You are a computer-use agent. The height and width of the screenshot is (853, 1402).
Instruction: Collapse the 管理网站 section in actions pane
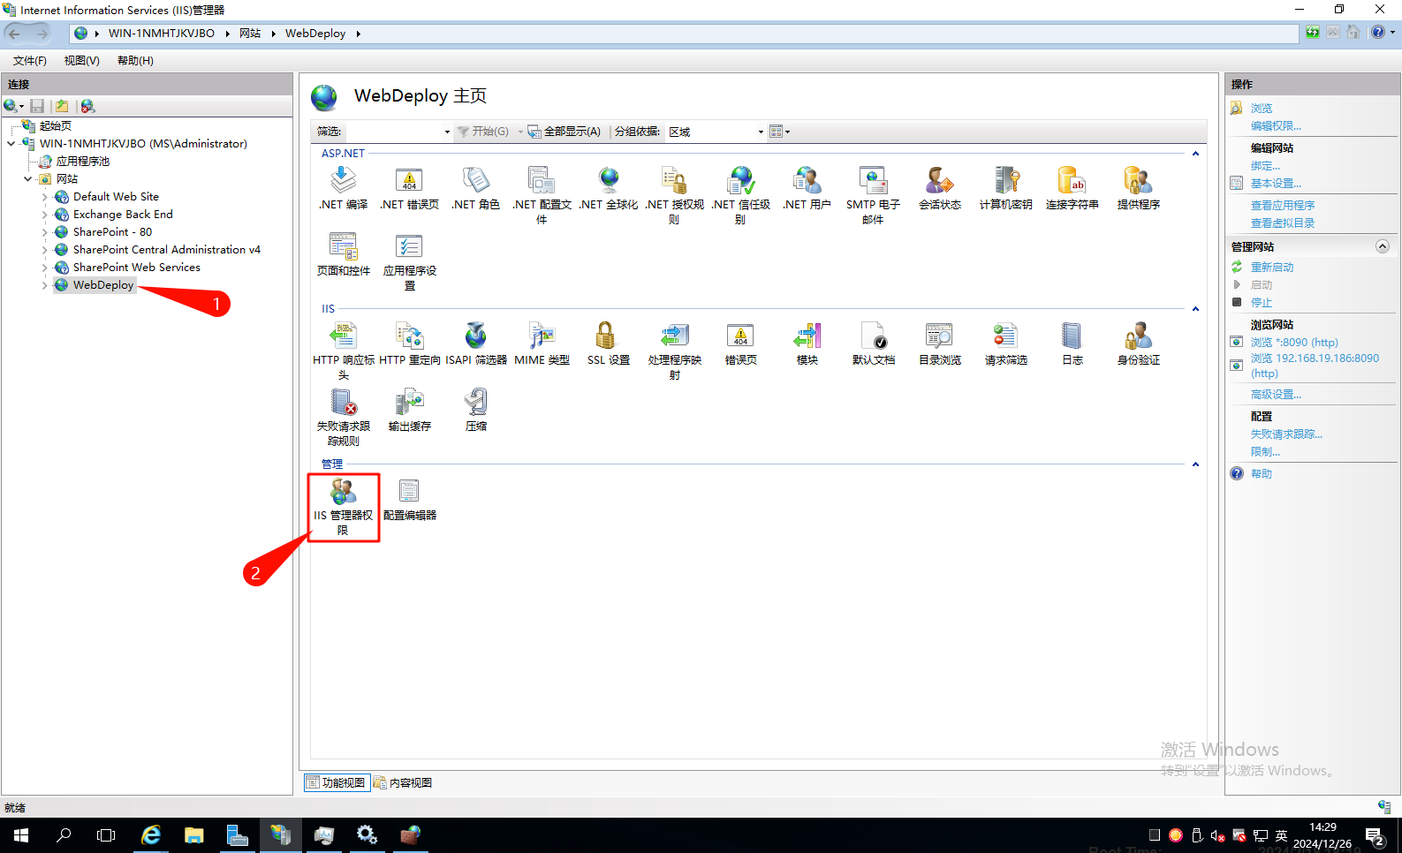(1383, 246)
